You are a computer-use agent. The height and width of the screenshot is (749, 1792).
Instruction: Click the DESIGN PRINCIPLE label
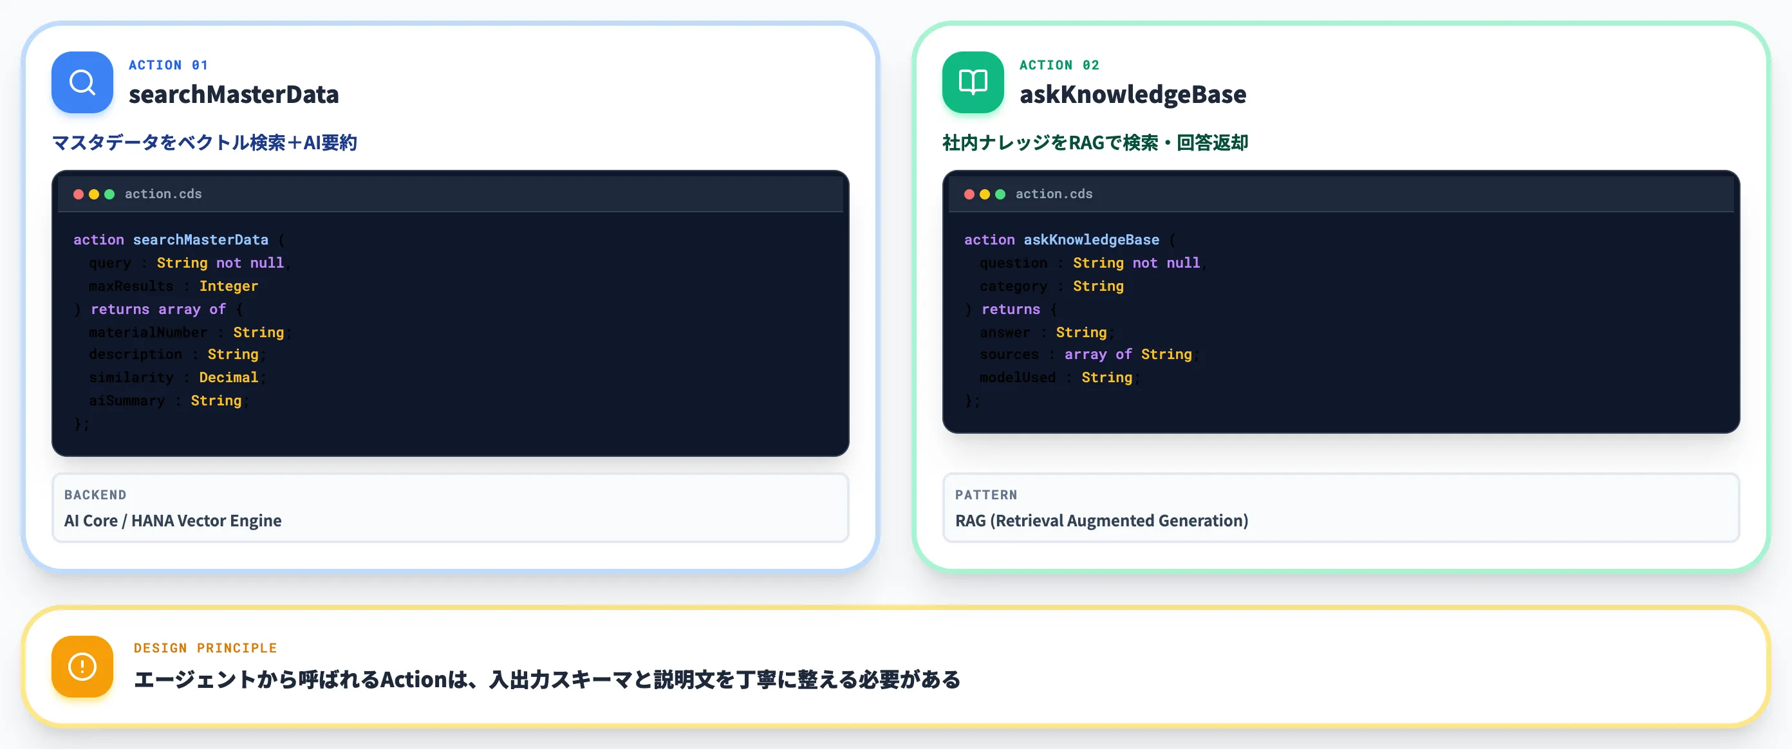click(205, 647)
